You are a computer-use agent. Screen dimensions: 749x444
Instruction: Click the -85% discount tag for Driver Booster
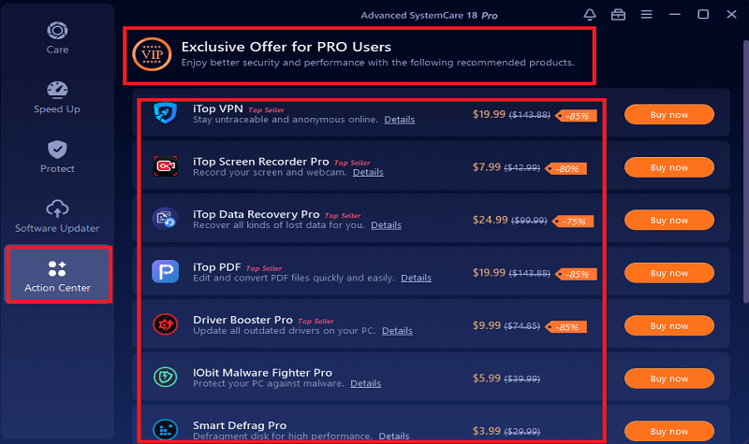[566, 327]
